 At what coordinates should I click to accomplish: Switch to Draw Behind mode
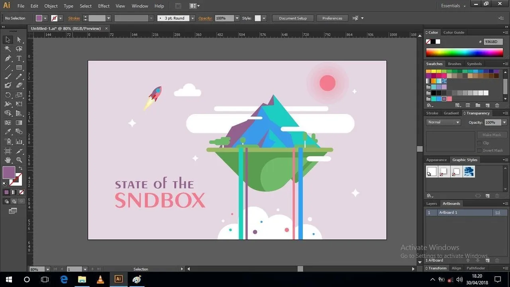click(x=14, y=201)
